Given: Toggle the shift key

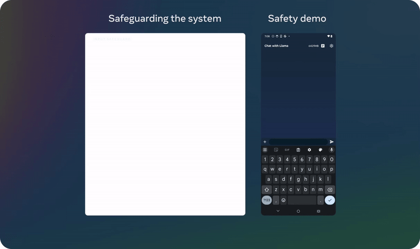Looking at the screenshot, I should (267, 190).
